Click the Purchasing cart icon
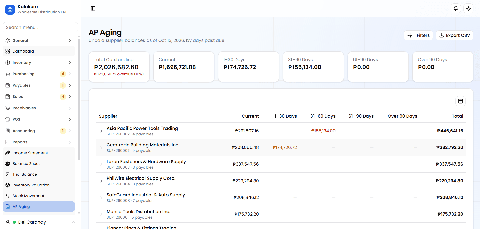The width and height of the screenshot is (480, 229). pyautogui.click(x=8, y=74)
